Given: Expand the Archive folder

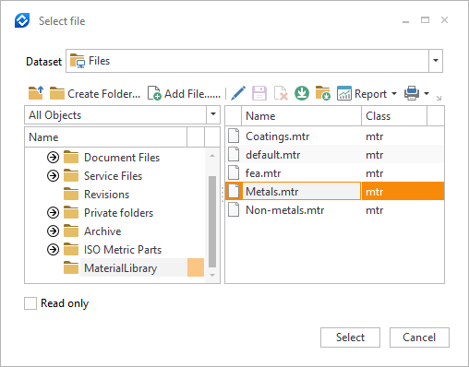Looking at the screenshot, I should coord(53,231).
